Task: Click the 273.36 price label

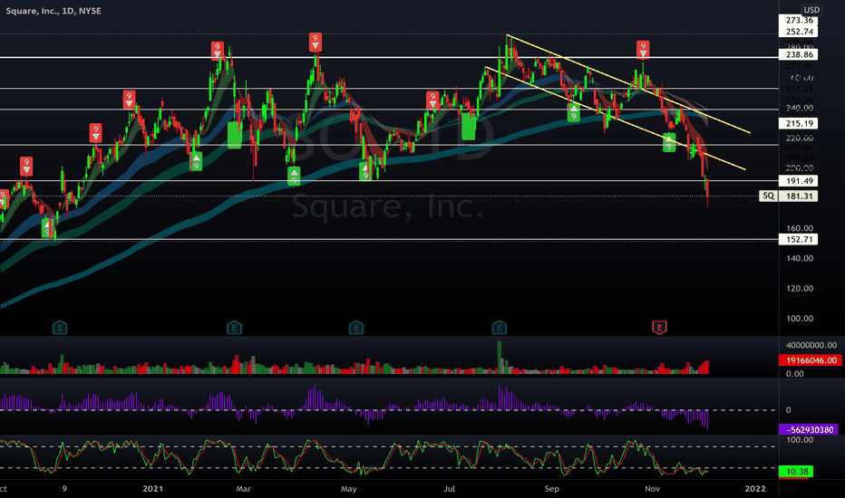Action: [799, 20]
